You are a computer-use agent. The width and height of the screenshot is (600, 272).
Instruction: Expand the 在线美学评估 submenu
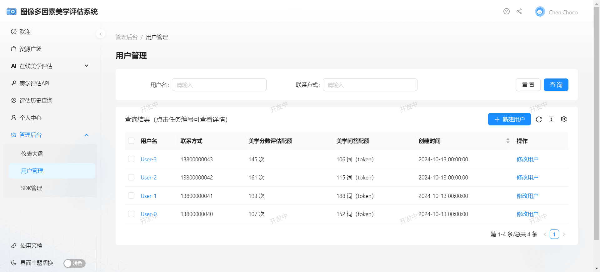(87, 66)
